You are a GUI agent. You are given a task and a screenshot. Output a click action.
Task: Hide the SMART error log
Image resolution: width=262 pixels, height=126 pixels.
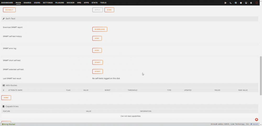pyautogui.click(x=97, y=50)
